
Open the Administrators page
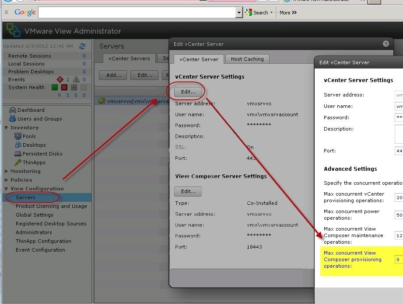(34, 232)
